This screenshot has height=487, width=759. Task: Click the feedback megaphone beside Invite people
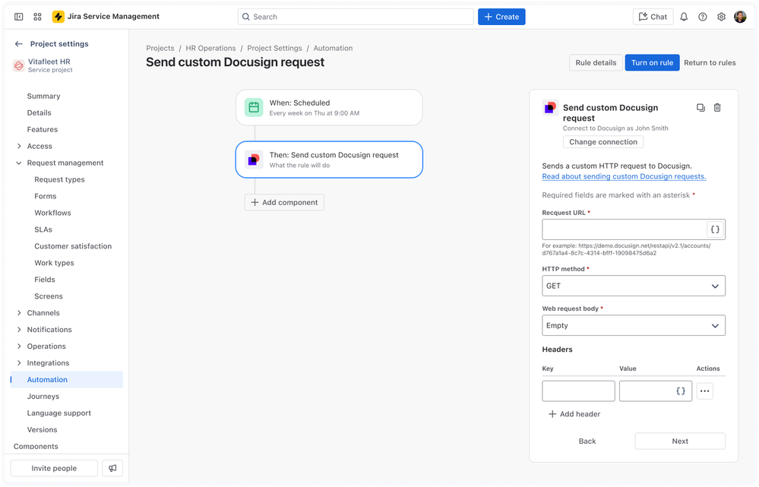point(112,467)
